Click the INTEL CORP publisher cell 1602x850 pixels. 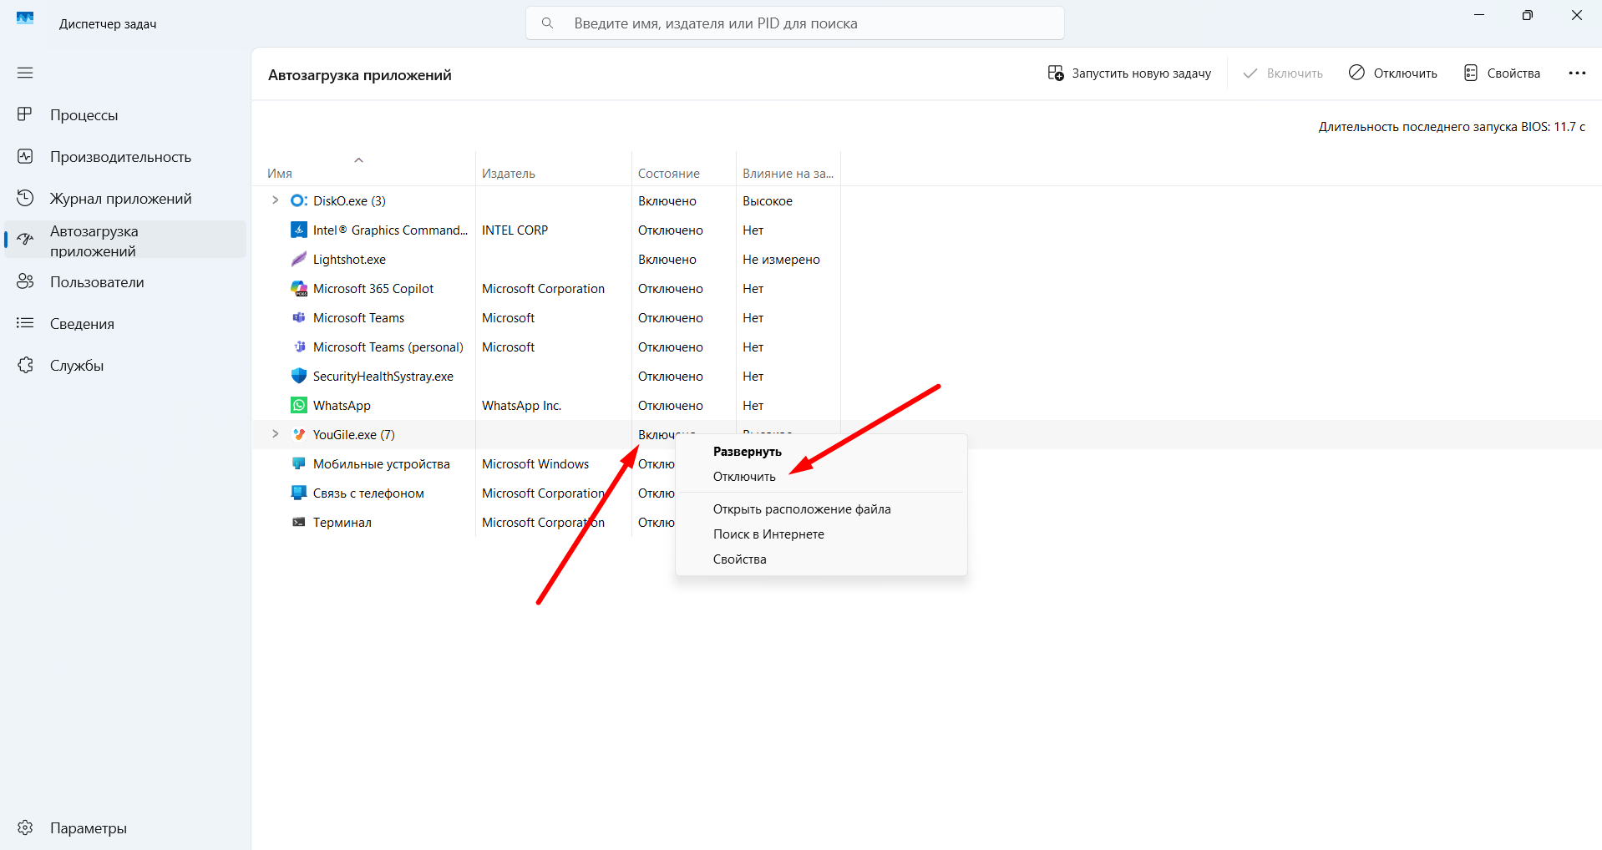pyautogui.click(x=515, y=230)
